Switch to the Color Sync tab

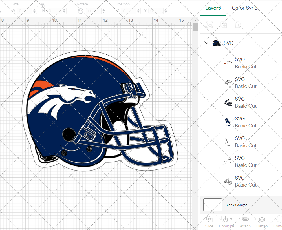[x=244, y=8]
